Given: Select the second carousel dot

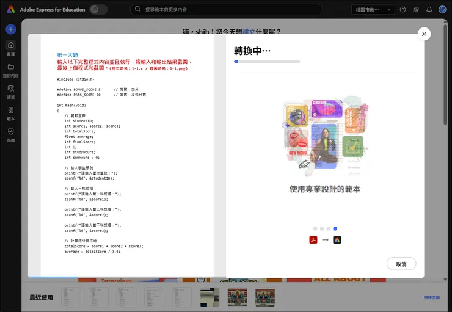Looking at the screenshot, I should 322,228.
